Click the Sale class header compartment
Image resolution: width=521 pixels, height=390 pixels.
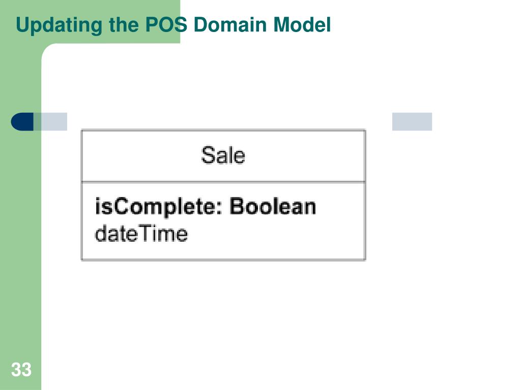click(x=223, y=156)
